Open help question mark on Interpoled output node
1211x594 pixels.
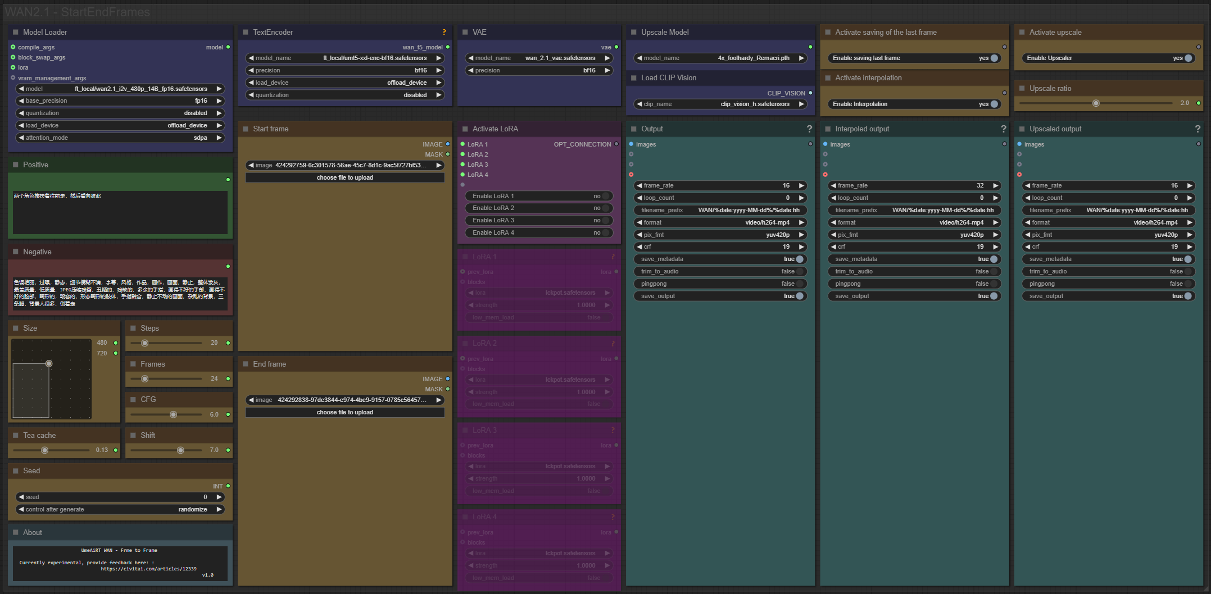[1003, 129]
